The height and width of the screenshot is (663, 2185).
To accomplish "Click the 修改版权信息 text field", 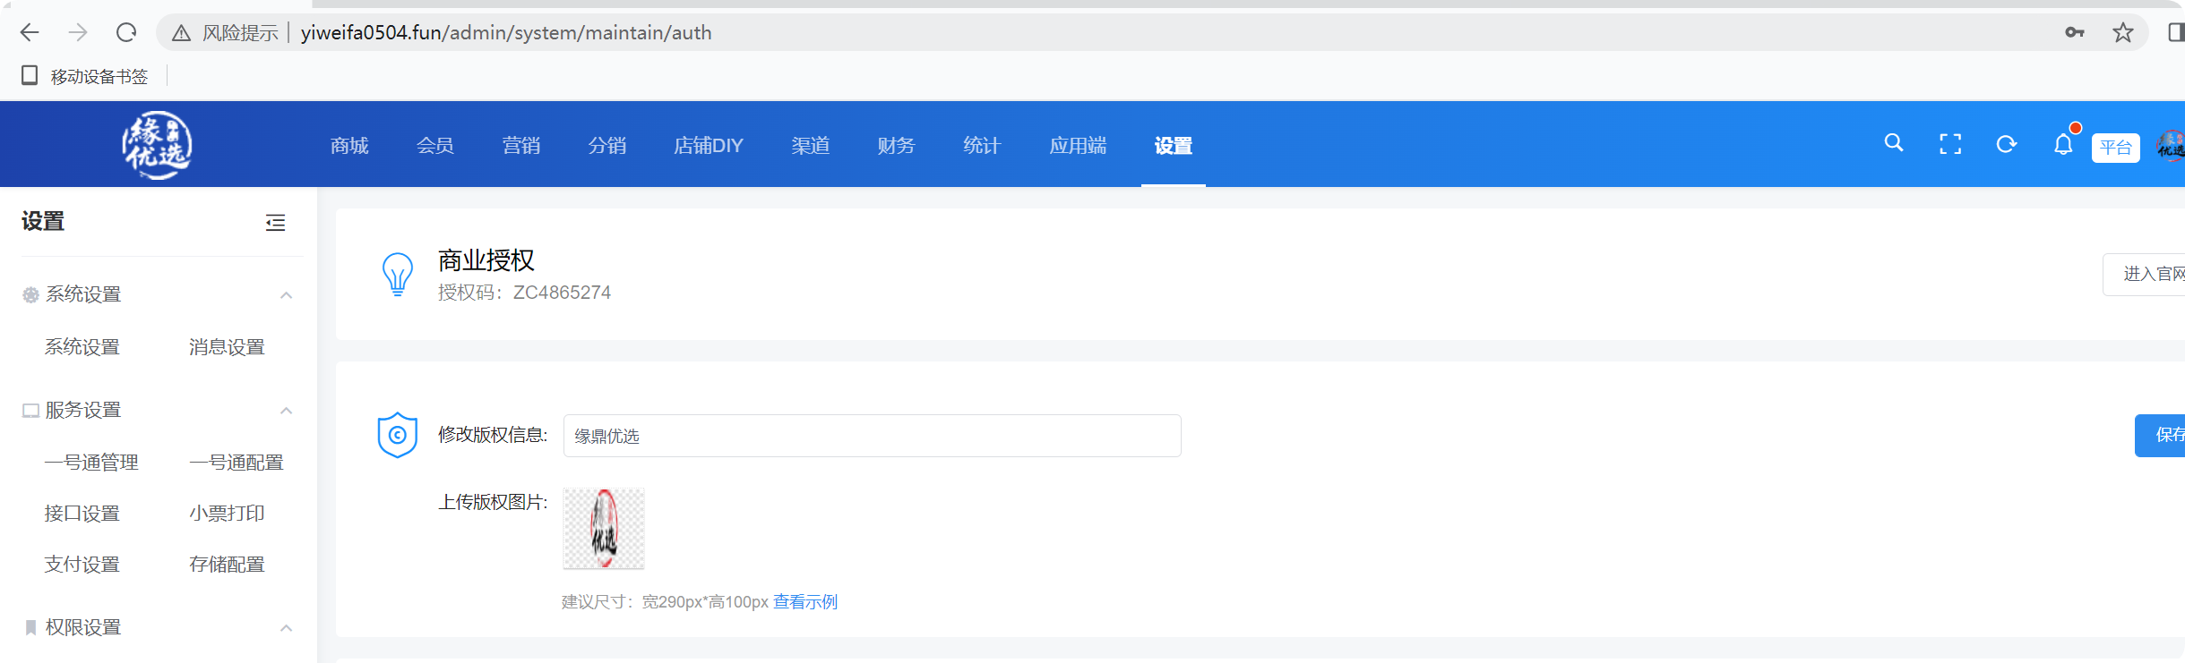I will coord(872,436).
